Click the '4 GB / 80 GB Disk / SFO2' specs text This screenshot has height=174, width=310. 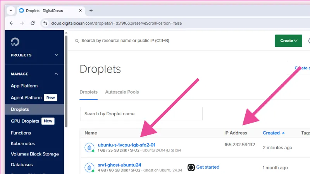tap(119, 170)
